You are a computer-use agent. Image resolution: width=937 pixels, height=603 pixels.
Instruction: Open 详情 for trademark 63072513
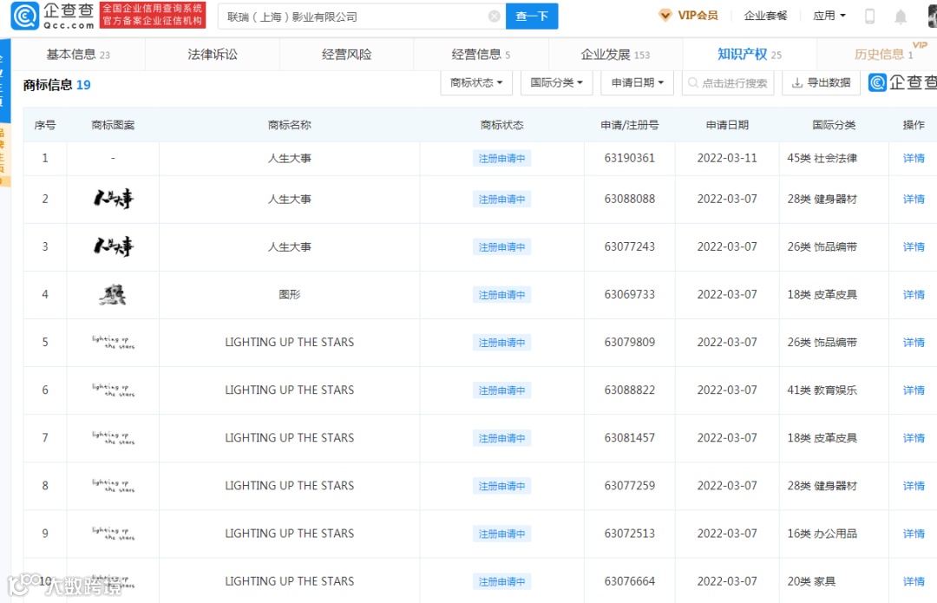coord(914,533)
